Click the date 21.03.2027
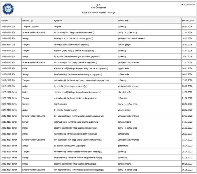Viewport: 197px width, 174px height. click(x=187, y=128)
